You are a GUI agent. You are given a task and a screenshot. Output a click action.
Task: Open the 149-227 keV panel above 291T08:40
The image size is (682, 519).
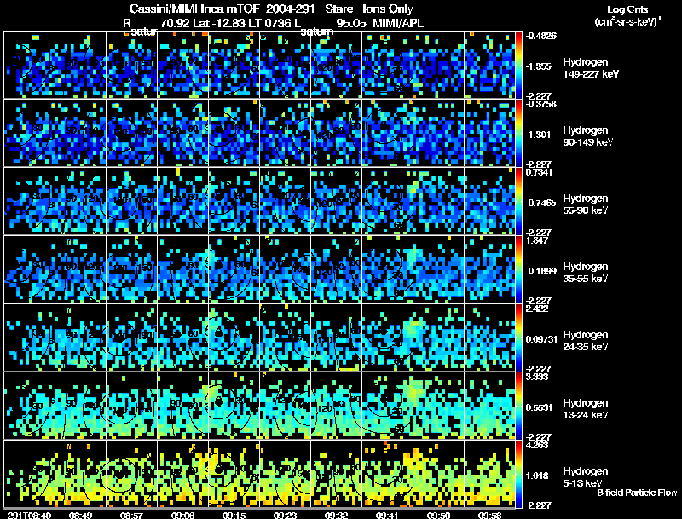point(29,65)
